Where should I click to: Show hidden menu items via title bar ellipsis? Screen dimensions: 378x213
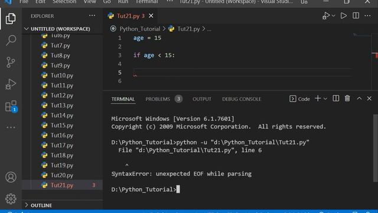(x=170, y=1)
